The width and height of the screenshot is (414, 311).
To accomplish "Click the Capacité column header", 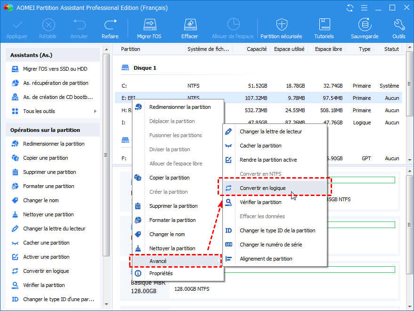I will click(256, 49).
